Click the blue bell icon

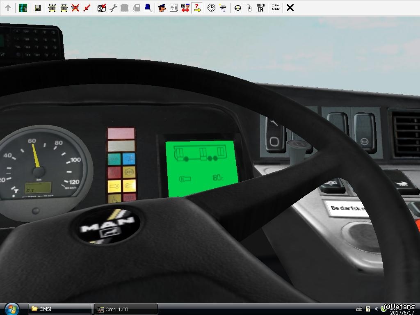point(148,8)
